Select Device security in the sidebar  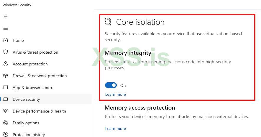tap(26, 99)
